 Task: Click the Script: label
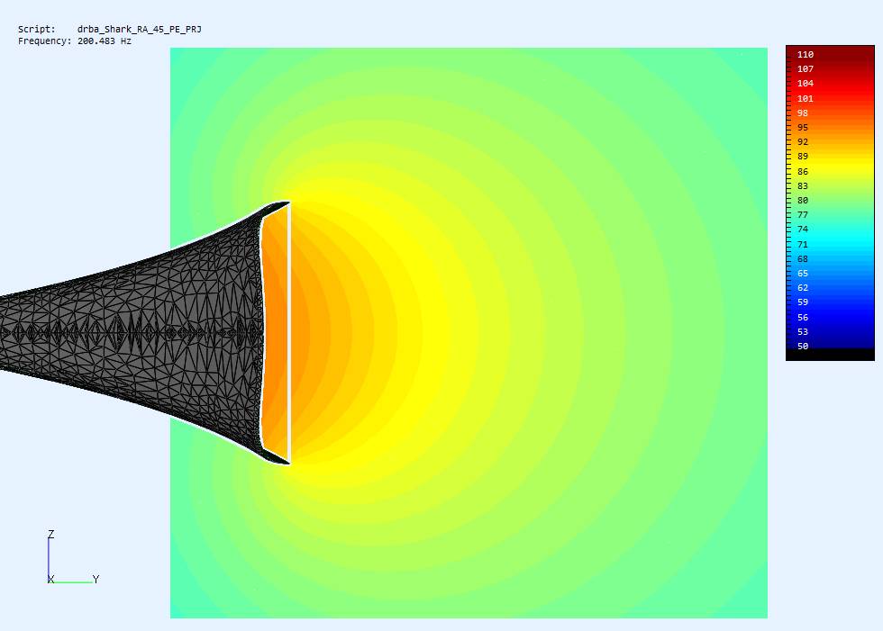(x=37, y=29)
